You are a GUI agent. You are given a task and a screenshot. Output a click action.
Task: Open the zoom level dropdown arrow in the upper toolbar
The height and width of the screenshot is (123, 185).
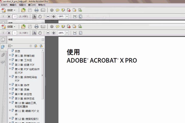coord(67,16)
